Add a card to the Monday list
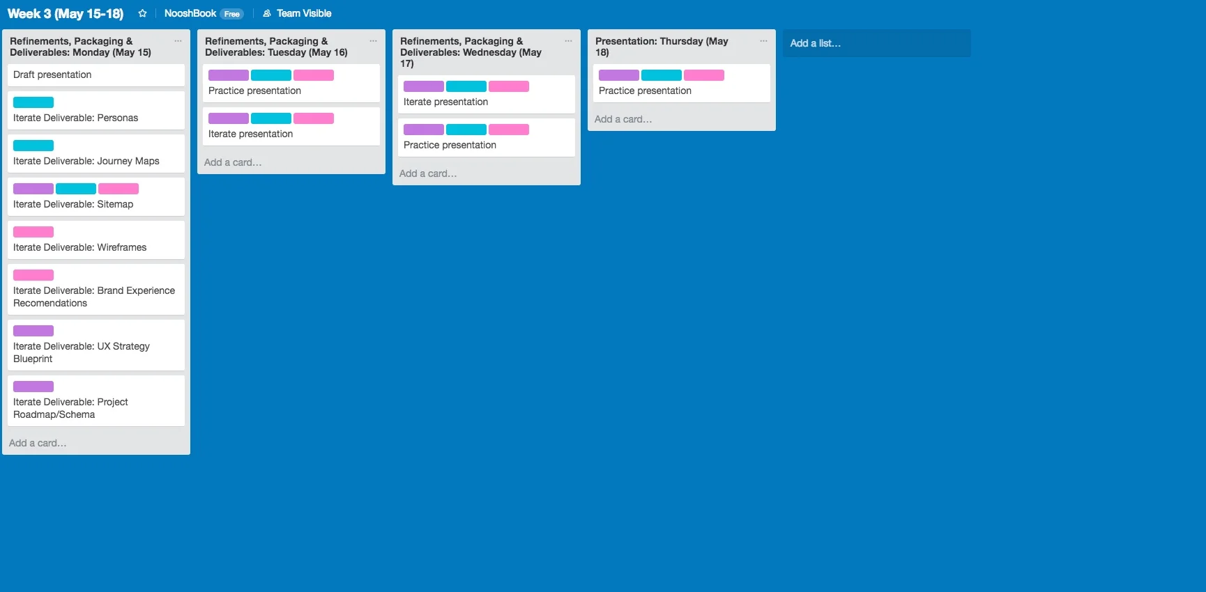The image size is (1206, 592). click(x=38, y=443)
